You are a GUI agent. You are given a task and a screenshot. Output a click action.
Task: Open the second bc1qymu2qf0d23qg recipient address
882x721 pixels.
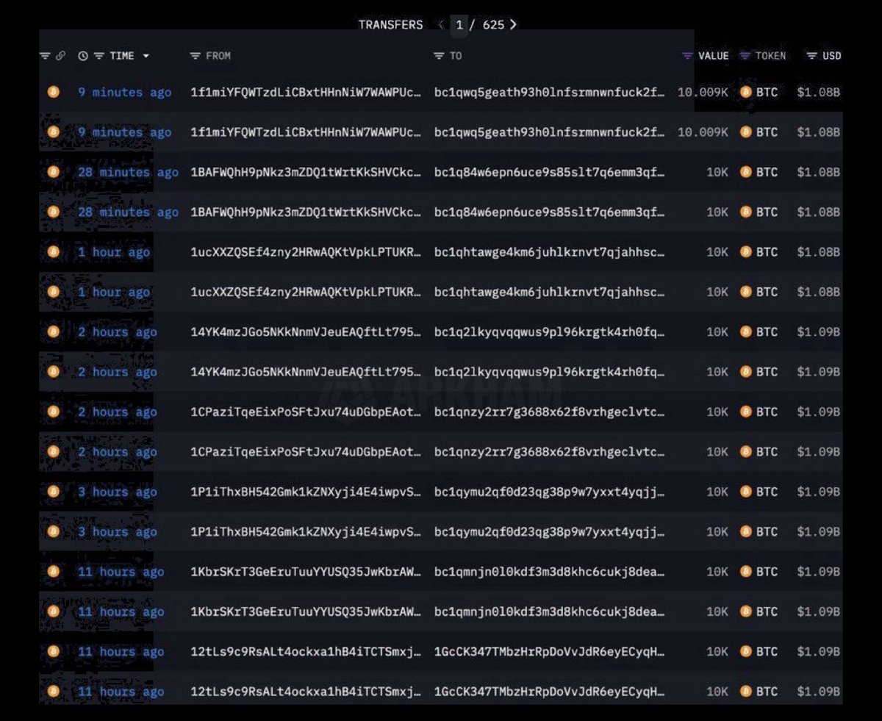(x=550, y=531)
